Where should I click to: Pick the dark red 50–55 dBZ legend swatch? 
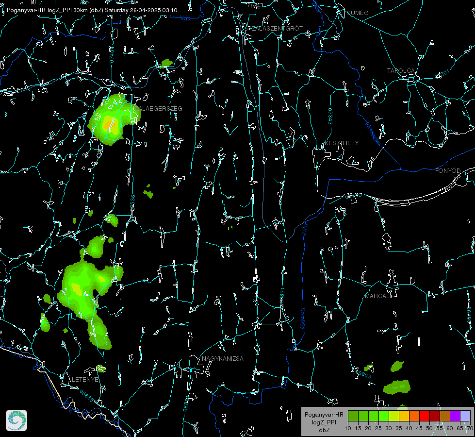(x=435, y=416)
